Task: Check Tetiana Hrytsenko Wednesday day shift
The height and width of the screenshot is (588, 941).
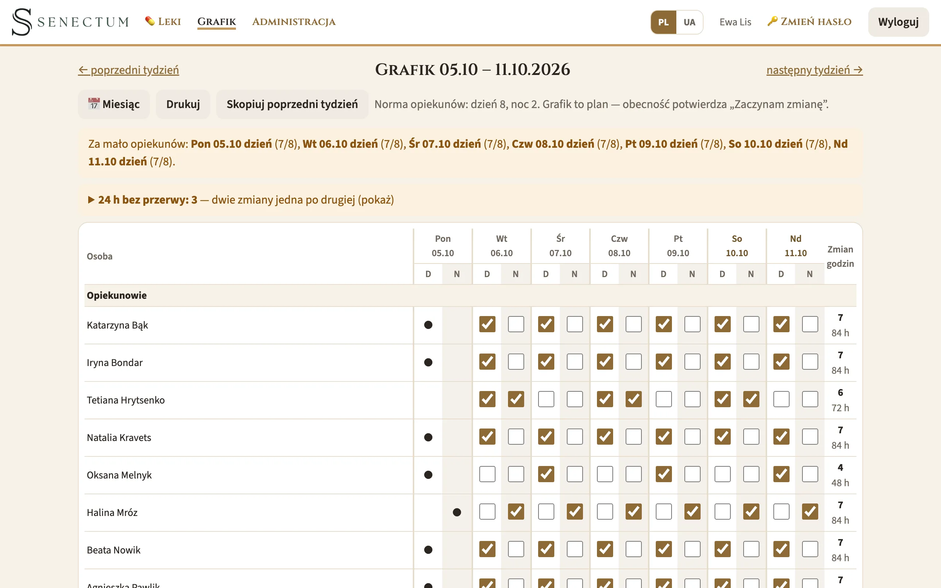Action: click(x=546, y=399)
